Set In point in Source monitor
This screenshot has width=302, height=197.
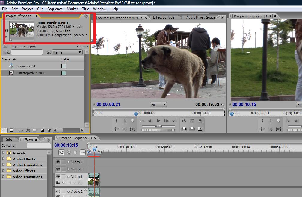point(116,121)
